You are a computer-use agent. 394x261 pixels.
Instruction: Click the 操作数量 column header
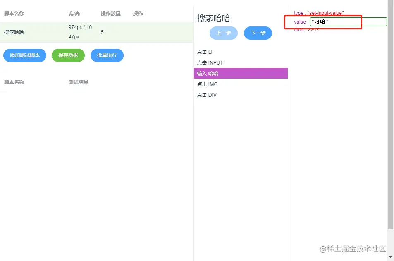coord(110,13)
